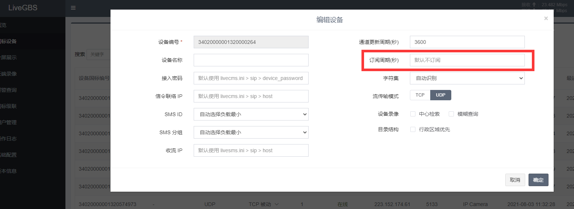Open 报警查询 in the sidebar
This screenshot has height=209, width=574.
tap(33, 90)
